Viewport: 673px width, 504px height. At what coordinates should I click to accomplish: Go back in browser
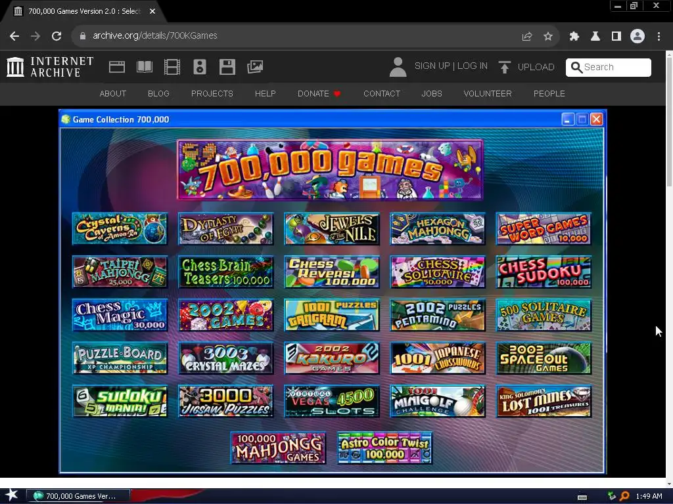click(14, 36)
